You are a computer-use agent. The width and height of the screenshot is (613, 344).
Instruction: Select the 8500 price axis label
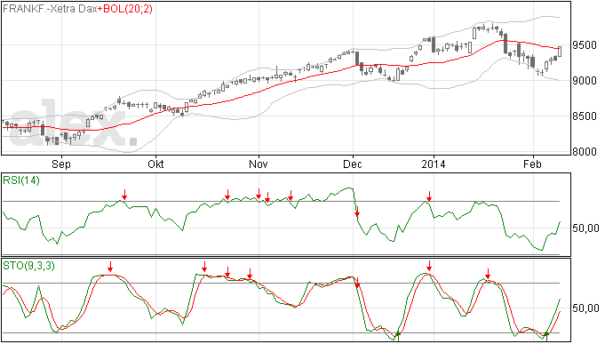click(x=585, y=116)
